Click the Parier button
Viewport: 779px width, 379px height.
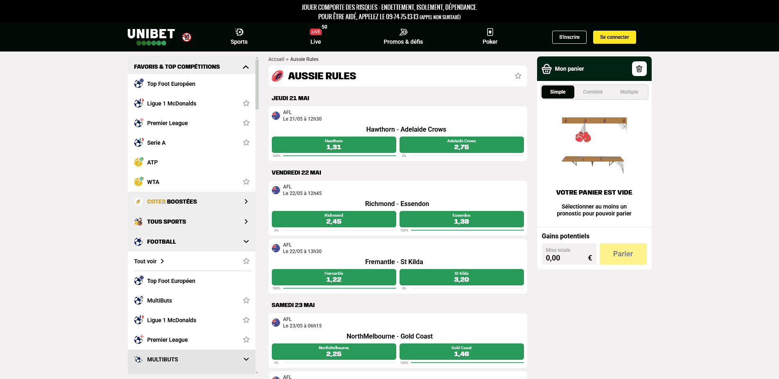pyautogui.click(x=623, y=254)
